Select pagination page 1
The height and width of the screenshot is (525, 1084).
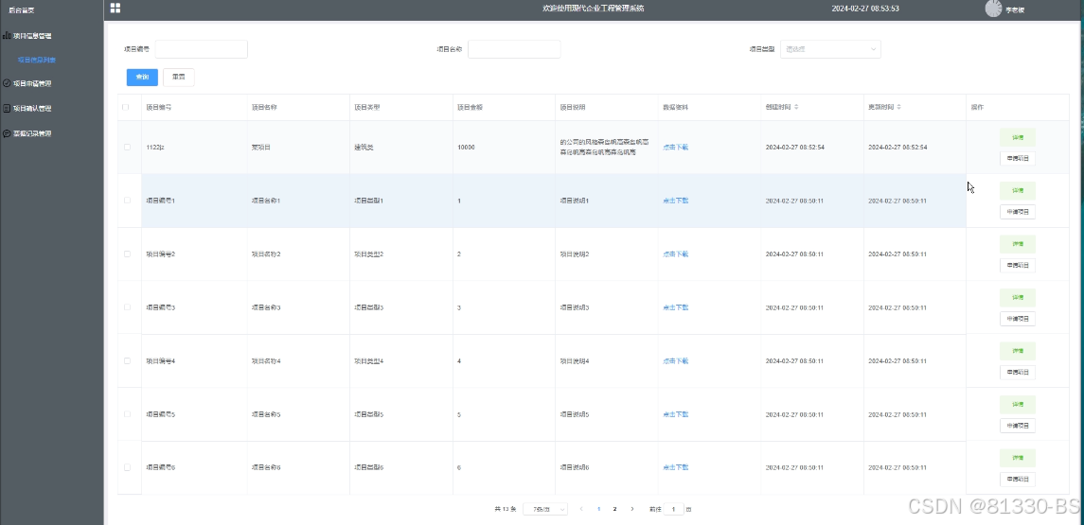coord(598,509)
